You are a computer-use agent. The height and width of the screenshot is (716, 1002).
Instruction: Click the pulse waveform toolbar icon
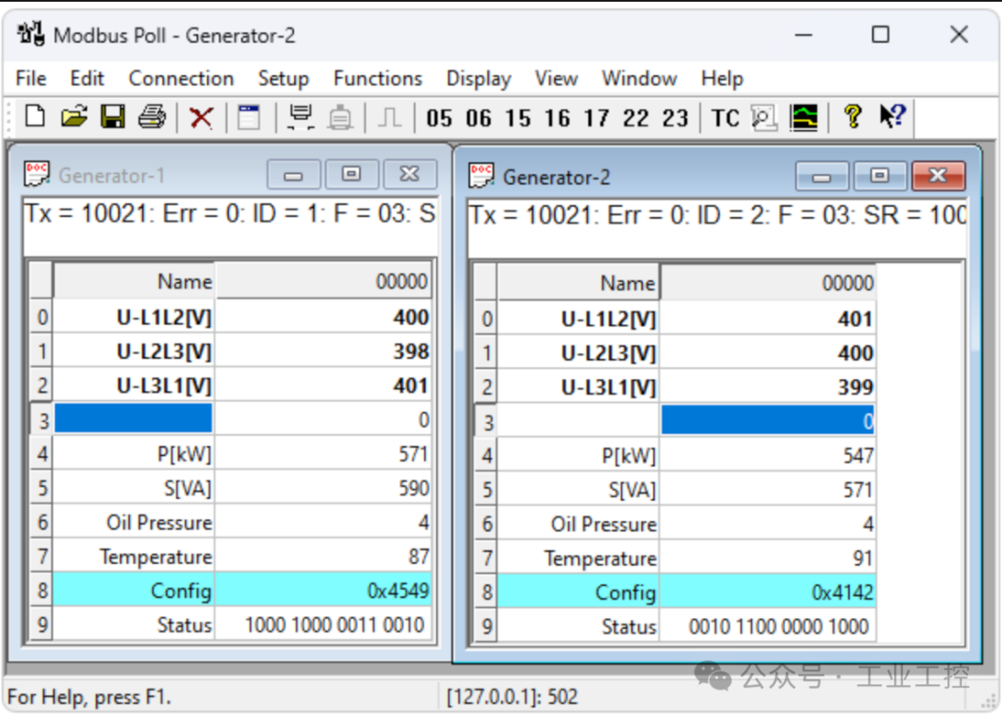pyautogui.click(x=389, y=118)
